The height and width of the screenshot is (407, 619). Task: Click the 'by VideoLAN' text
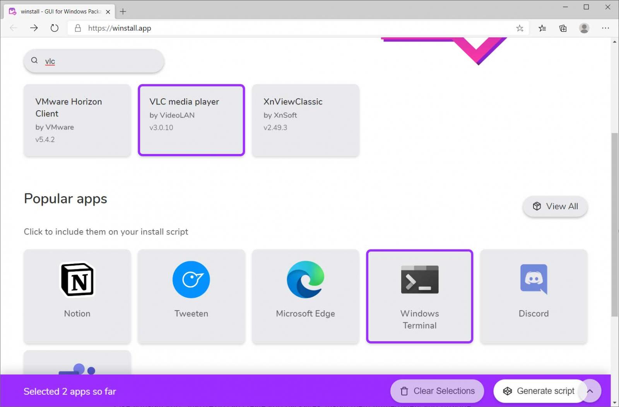coord(172,115)
